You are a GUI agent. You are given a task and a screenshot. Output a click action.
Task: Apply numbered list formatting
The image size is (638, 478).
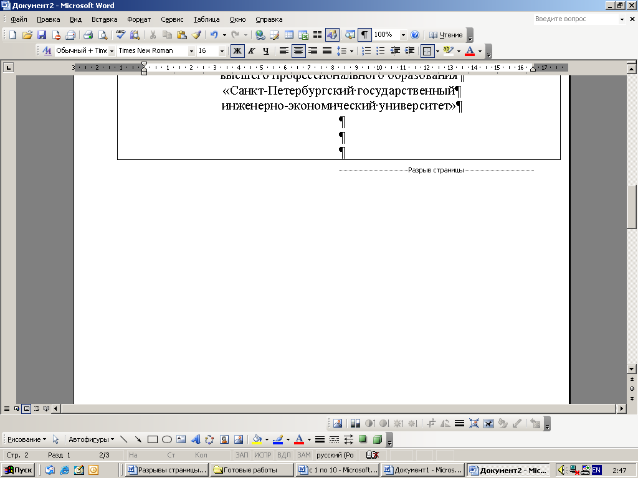click(x=366, y=51)
